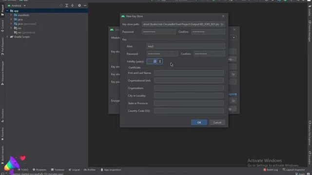Confirm New Key Store with OK
The width and height of the screenshot is (312, 175).
(x=199, y=122)
